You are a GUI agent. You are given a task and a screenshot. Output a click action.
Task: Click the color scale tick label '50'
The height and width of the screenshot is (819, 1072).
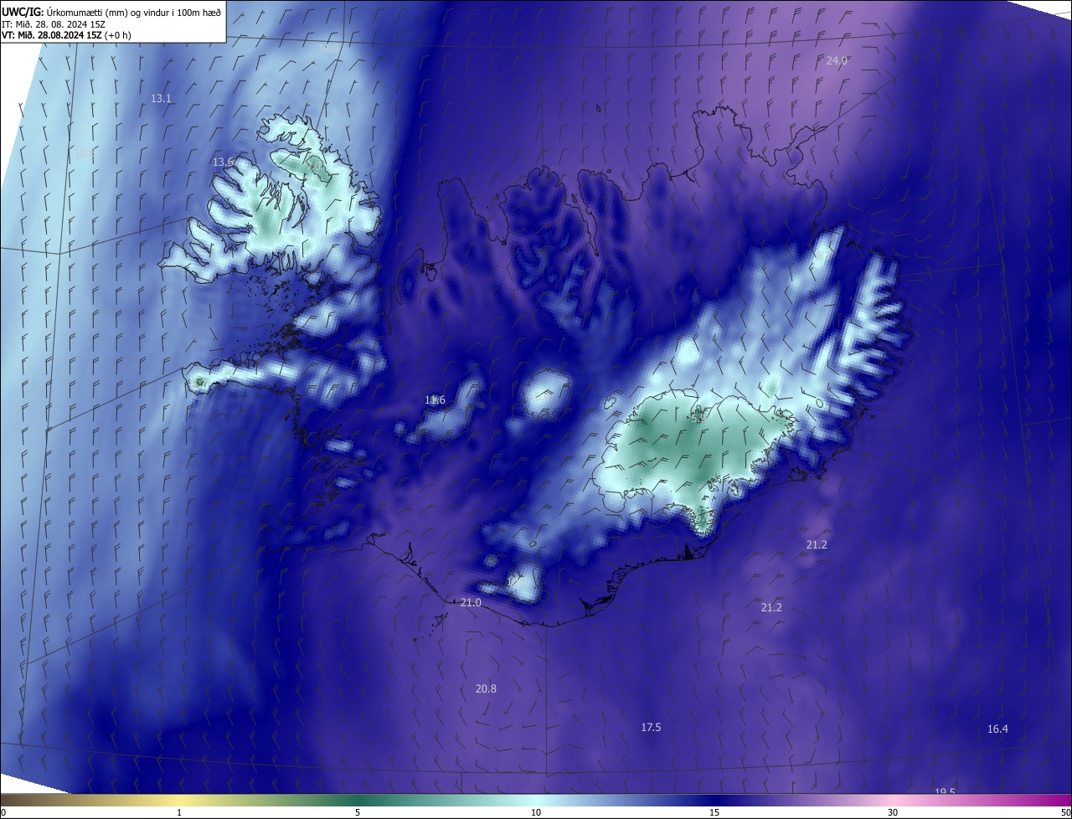point(1065,812)
